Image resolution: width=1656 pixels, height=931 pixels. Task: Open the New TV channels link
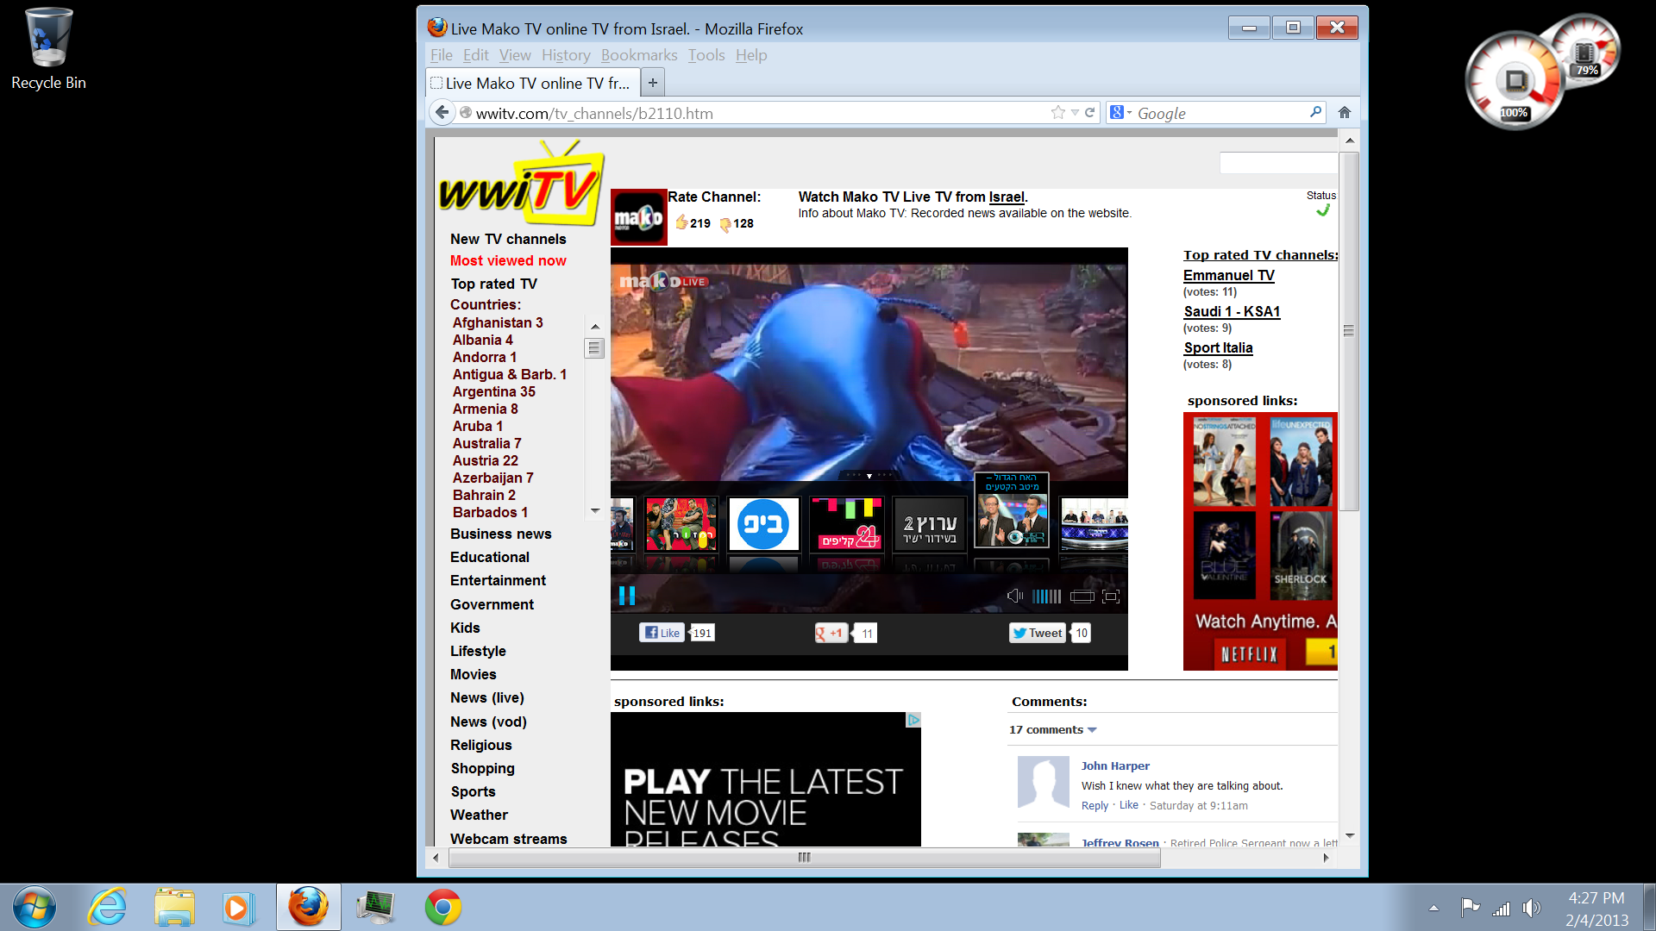coord(508,239)
